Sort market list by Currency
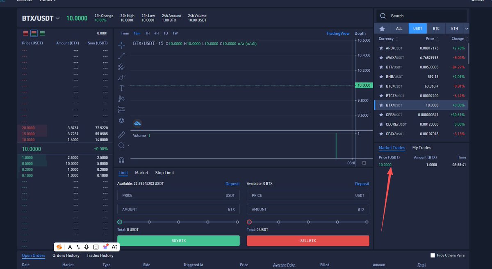This screenshot has height=269, width=492. click(388, 39)
